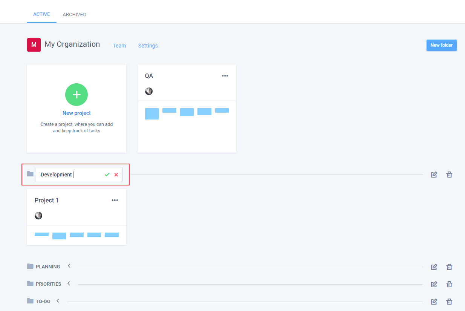465x311 pixels.
Task: Click the PRIORITIES folder label
Action: (48, 284)
